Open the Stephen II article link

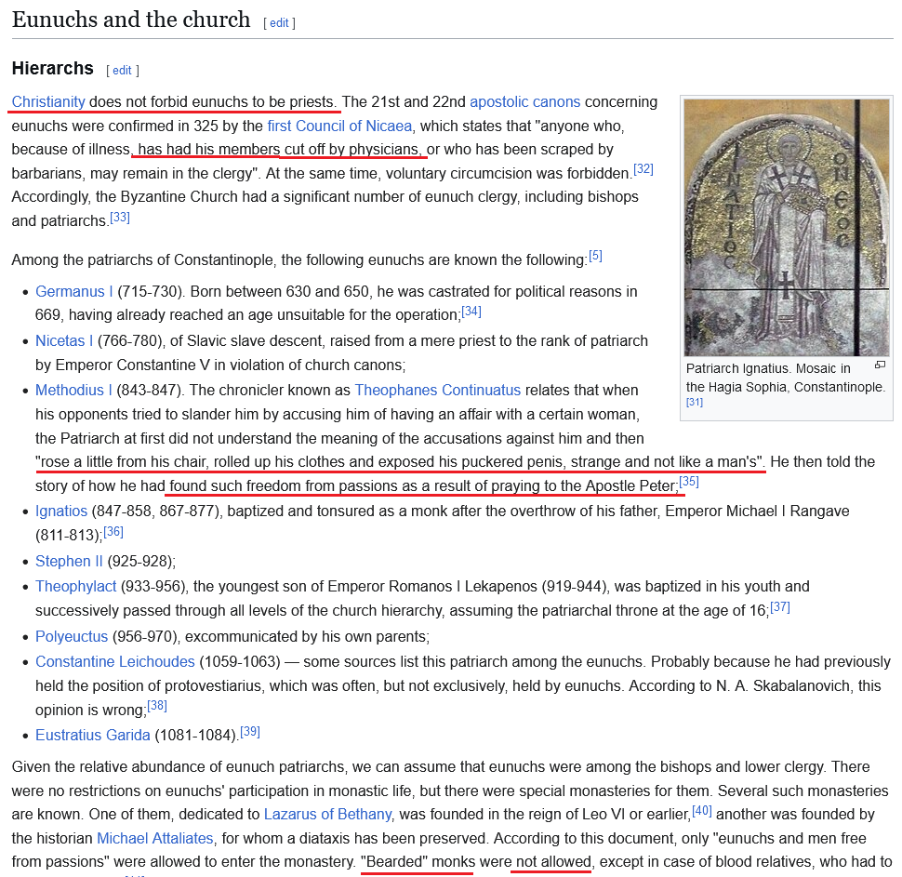69,561
